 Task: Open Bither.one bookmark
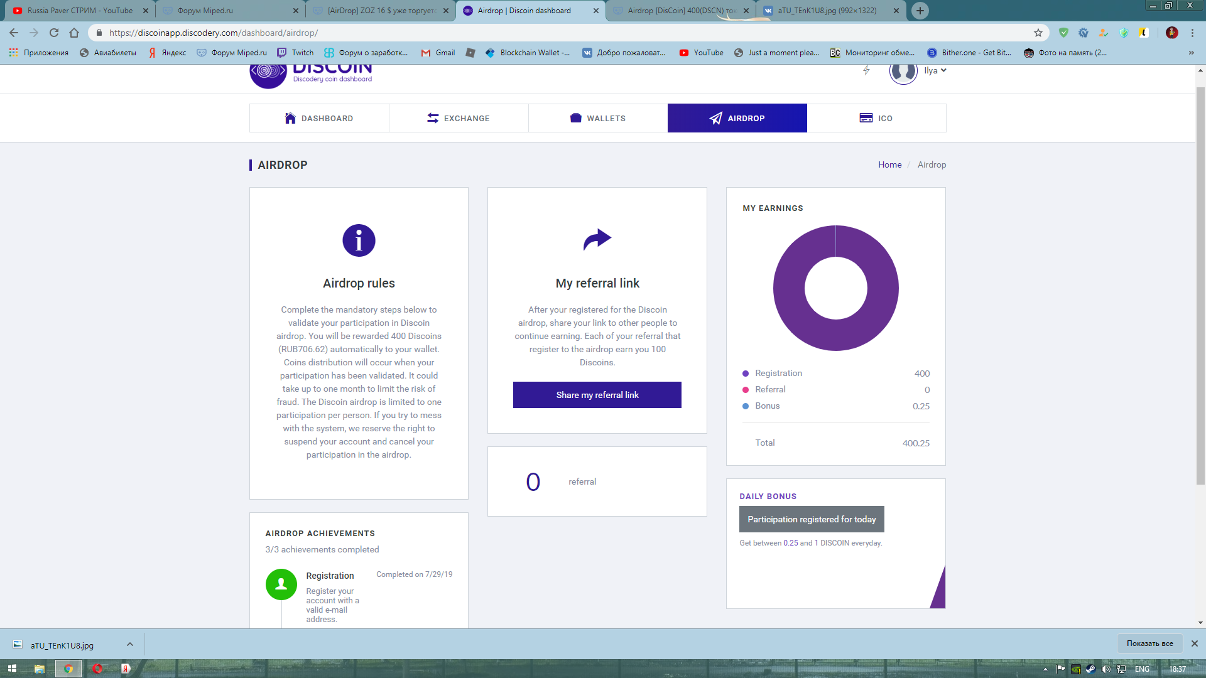969,53
